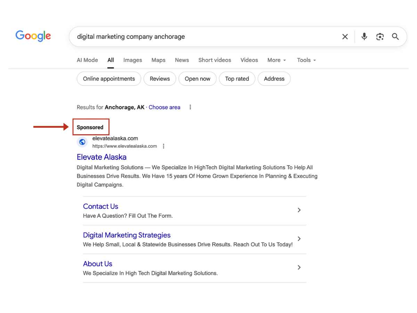Select the All results tab
The height and width of the screenshot is (313, 417).
click(111, 60)
